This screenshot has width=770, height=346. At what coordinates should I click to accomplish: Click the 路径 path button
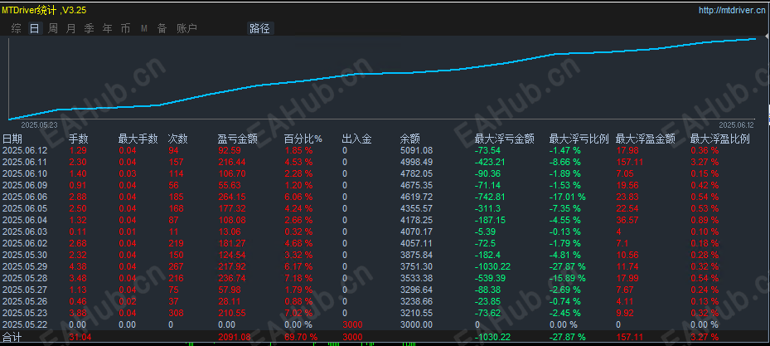259,28
